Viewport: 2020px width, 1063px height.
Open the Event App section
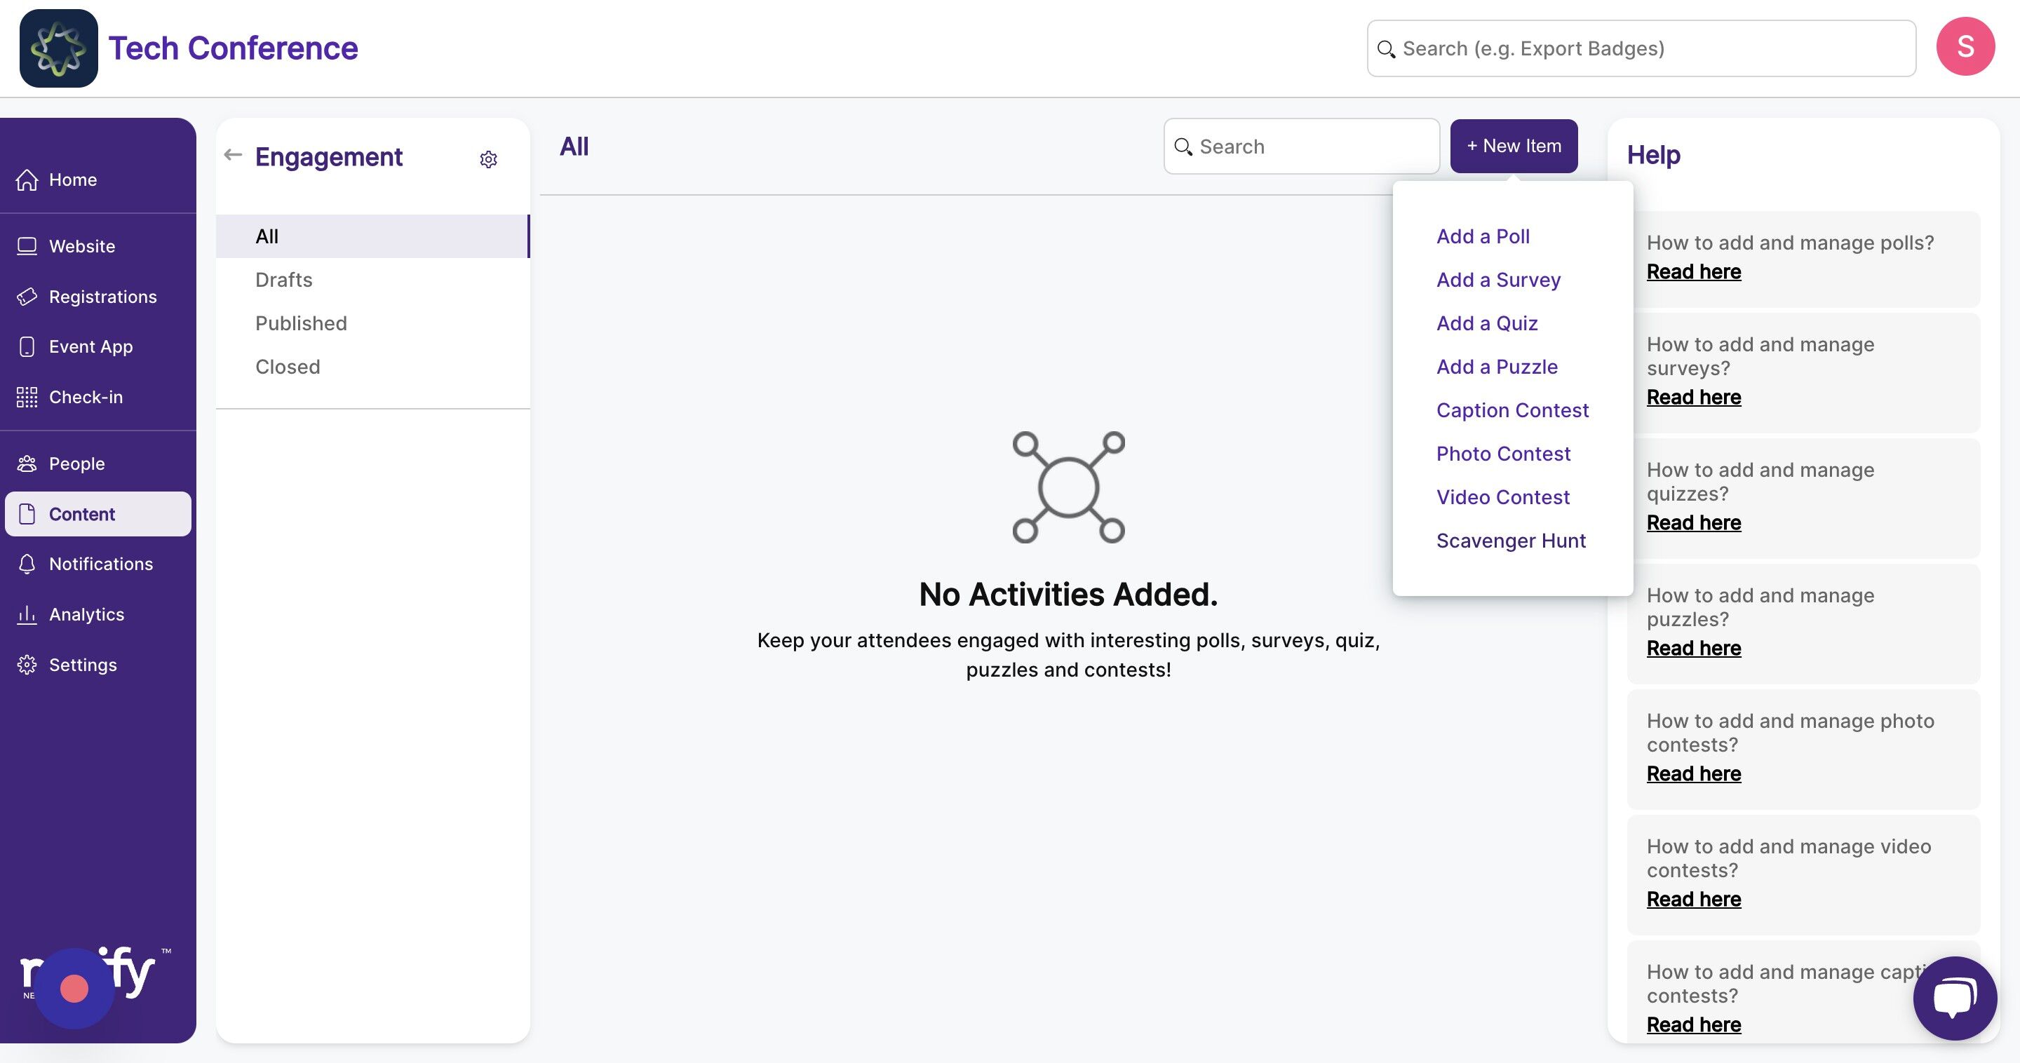(90, 346)
